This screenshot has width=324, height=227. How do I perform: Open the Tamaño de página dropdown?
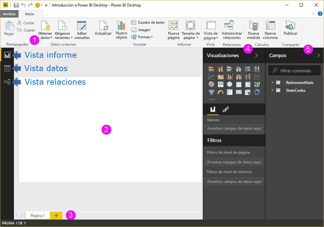click(x=191, y=30)
